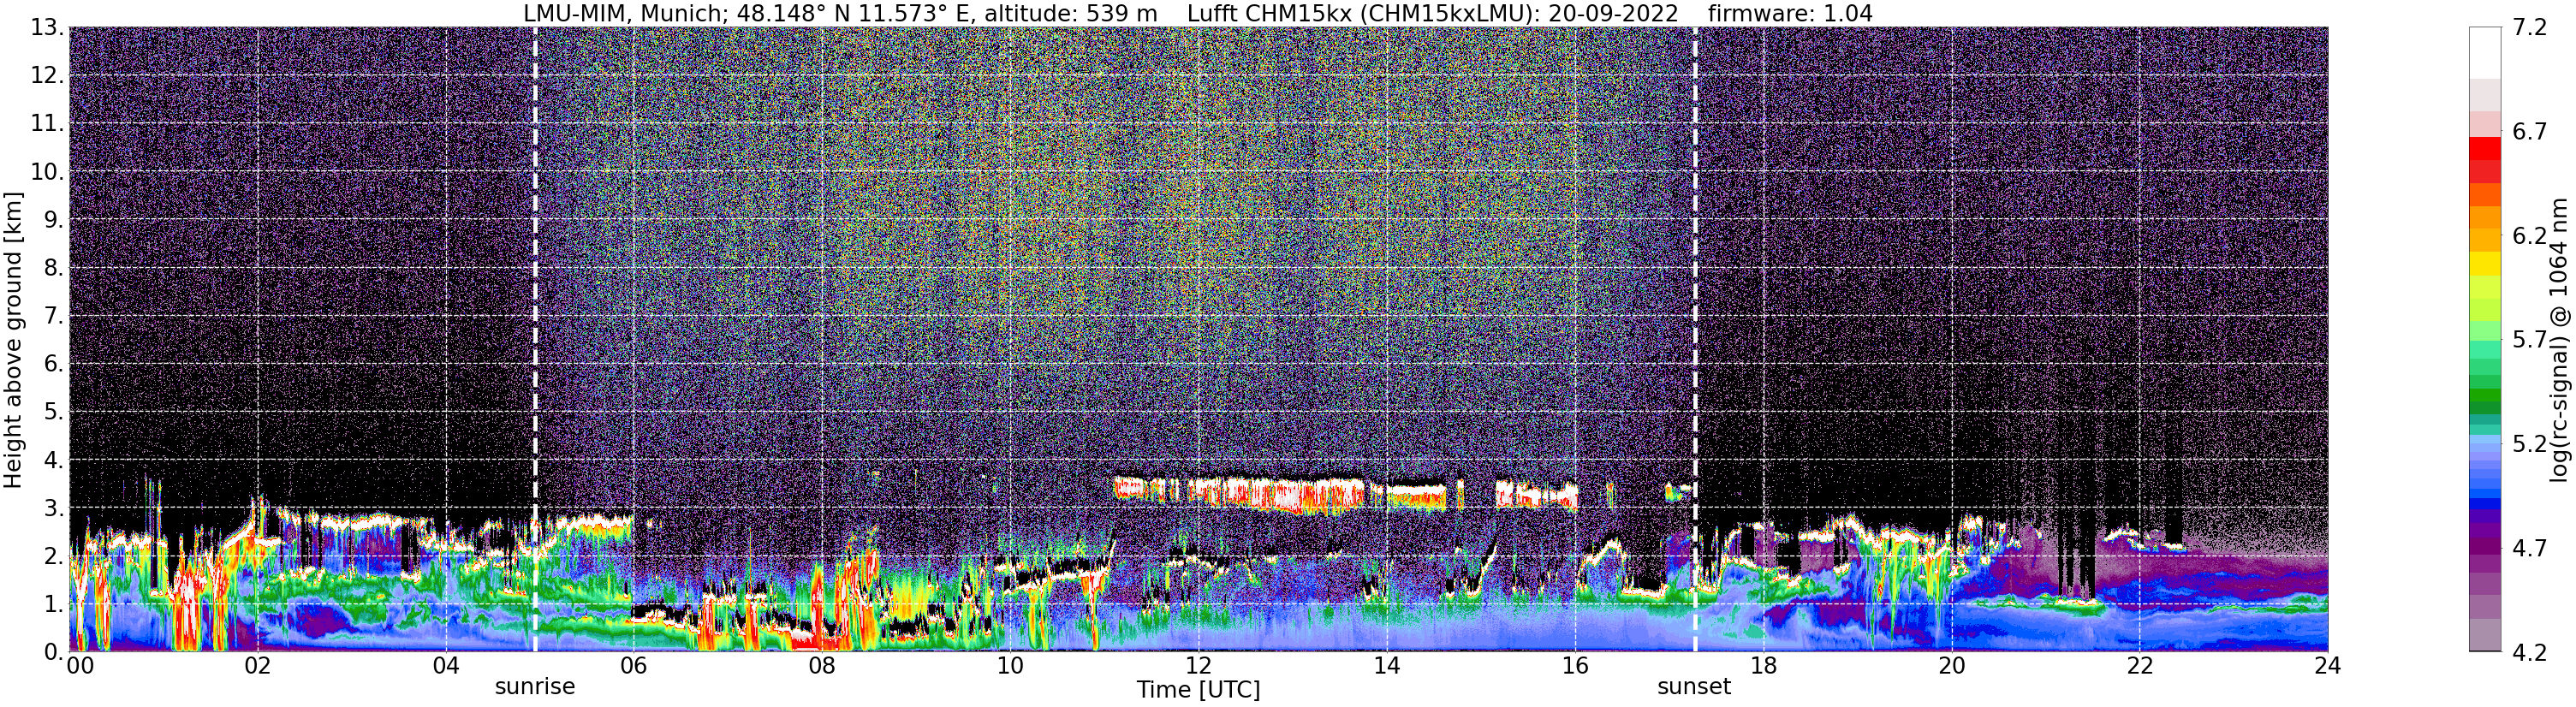This screenshot has height=707, width=2576.
Task: Click the 9. height tick label
Action: click(54, 220)
